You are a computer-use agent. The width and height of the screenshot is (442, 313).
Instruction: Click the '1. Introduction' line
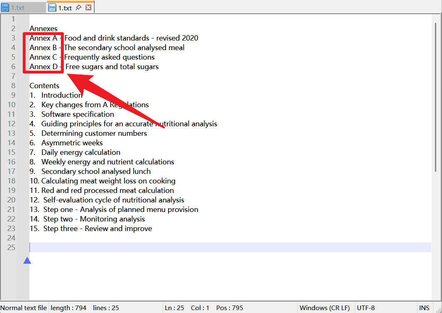click(56, 95)
